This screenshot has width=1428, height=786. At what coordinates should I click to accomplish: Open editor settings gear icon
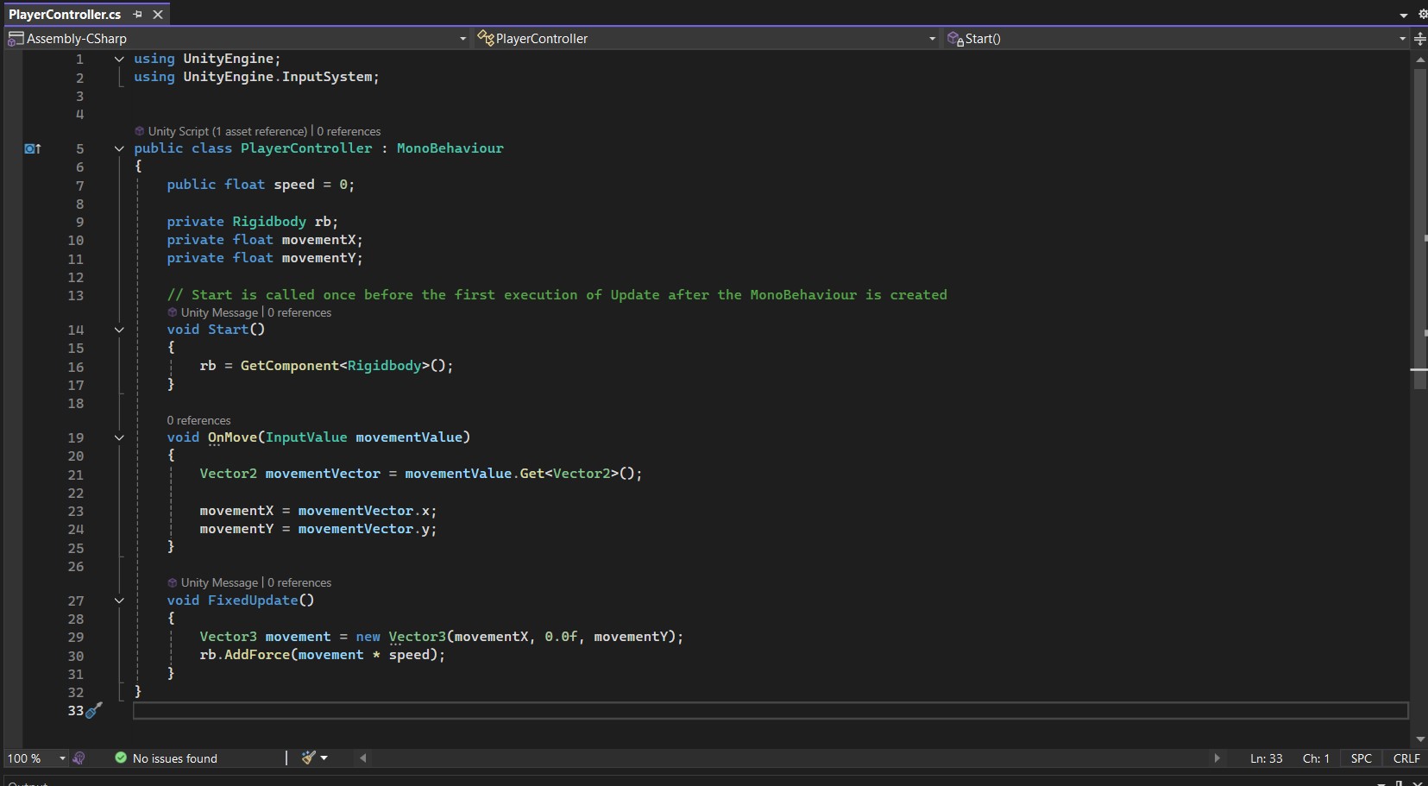click(x=1422, y=15)
